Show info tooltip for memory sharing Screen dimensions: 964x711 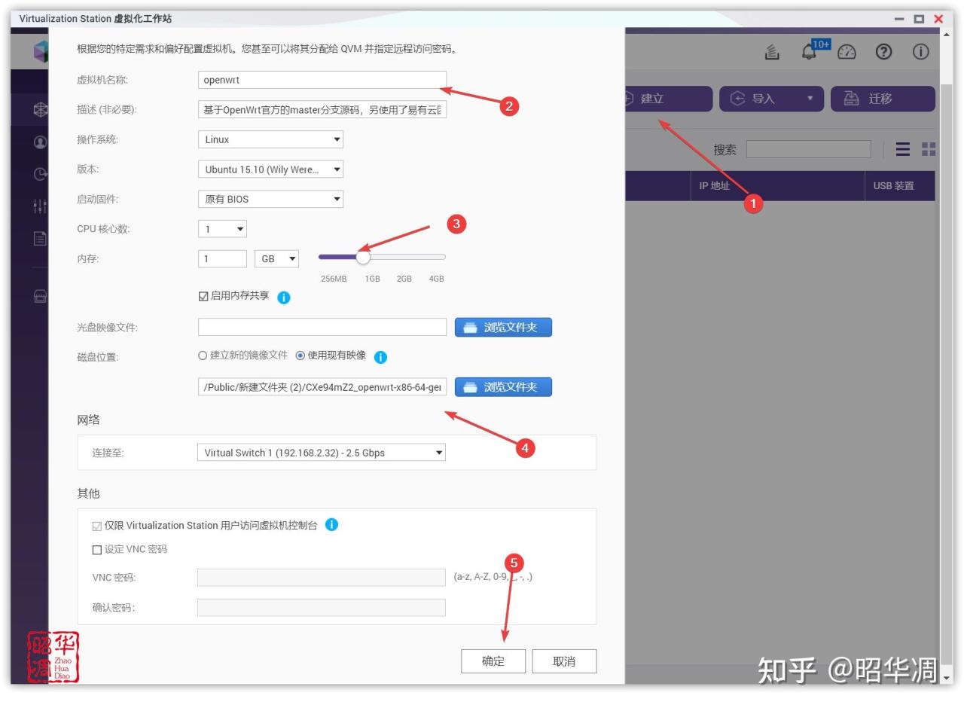click(283, 297)
